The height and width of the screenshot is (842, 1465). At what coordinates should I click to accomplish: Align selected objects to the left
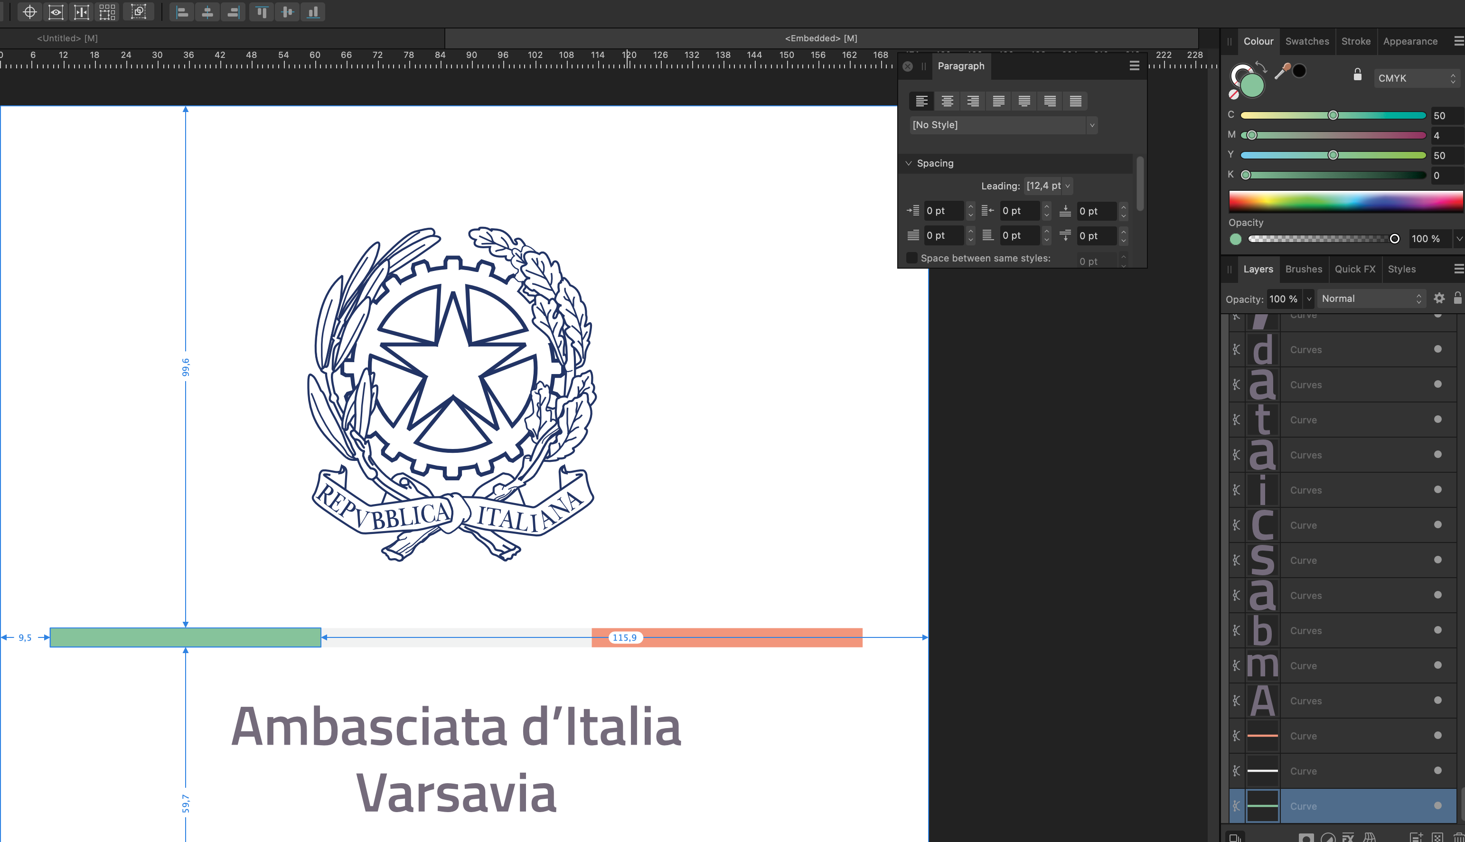click(x=182, y=12)
